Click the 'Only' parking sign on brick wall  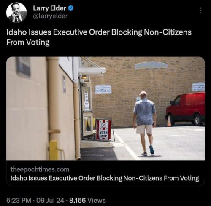pyautogui.click(x=103, y=89)
